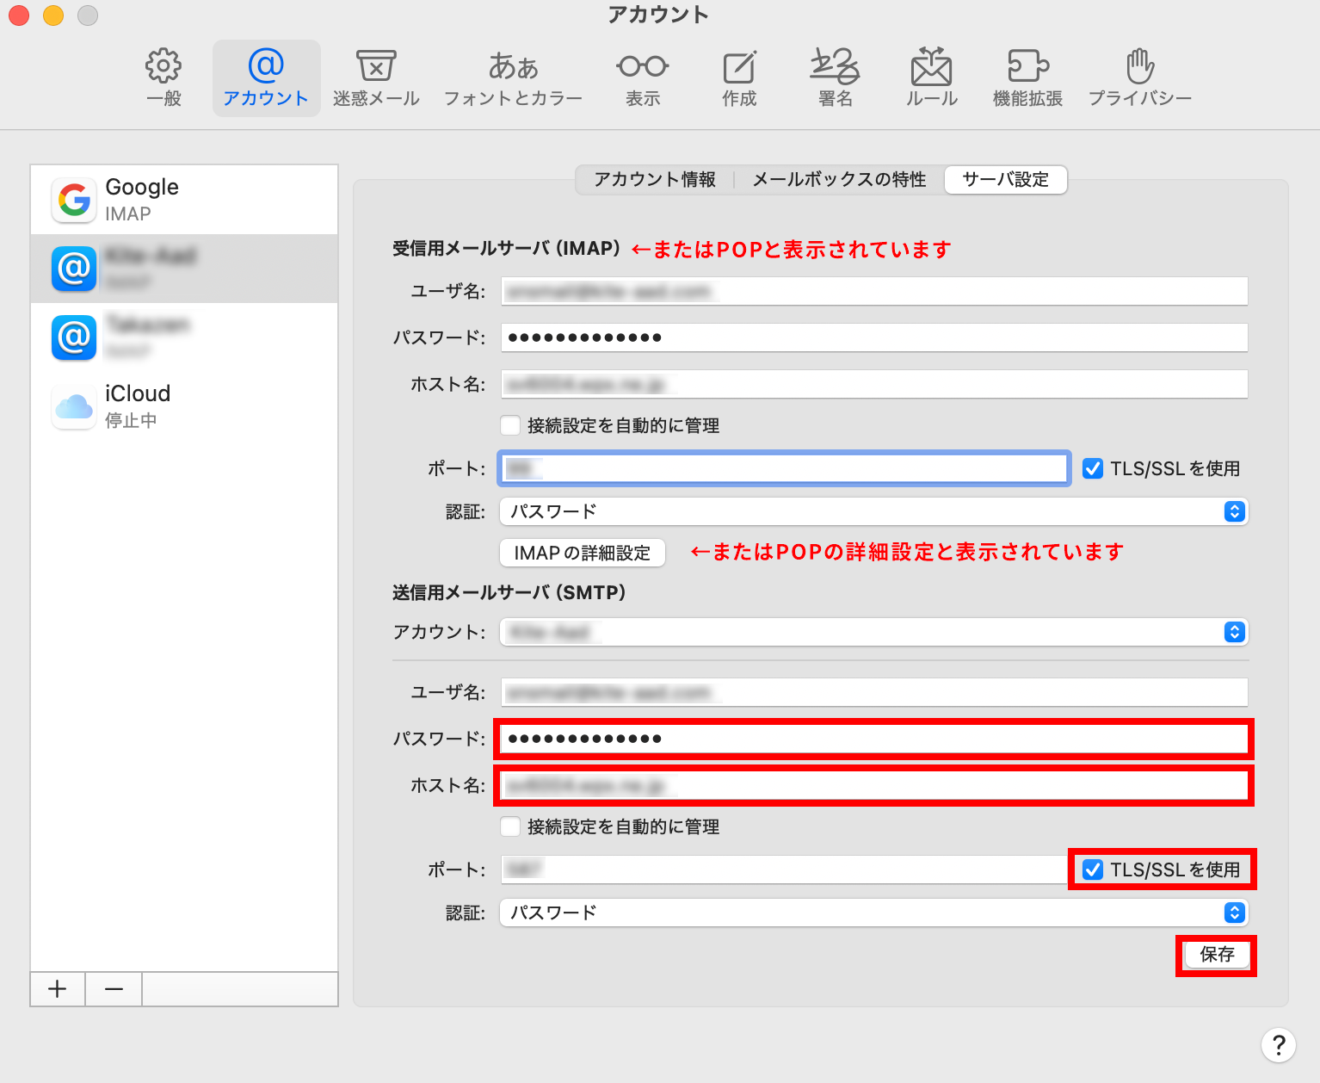This screenshot has height=1083, width=1320.
Task: Click the 保存 save button
Action: pyautogui.click(x=1217, y=955)
